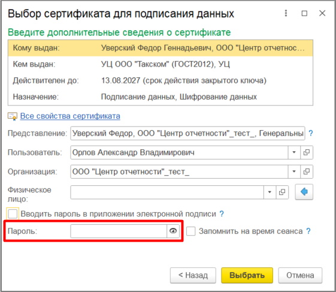The height and width of the screenshot is (292, 336).
Task: Open the Физическое лицо record with the open-form icon
Action: [282, 192]
